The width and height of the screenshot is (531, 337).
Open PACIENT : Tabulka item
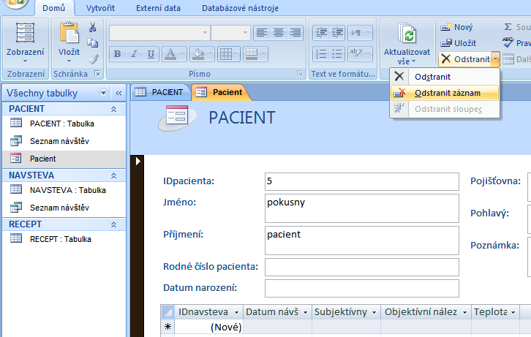(x=64, y=124)
